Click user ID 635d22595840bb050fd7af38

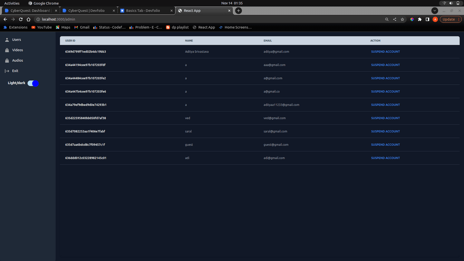[x=85, y=118]
